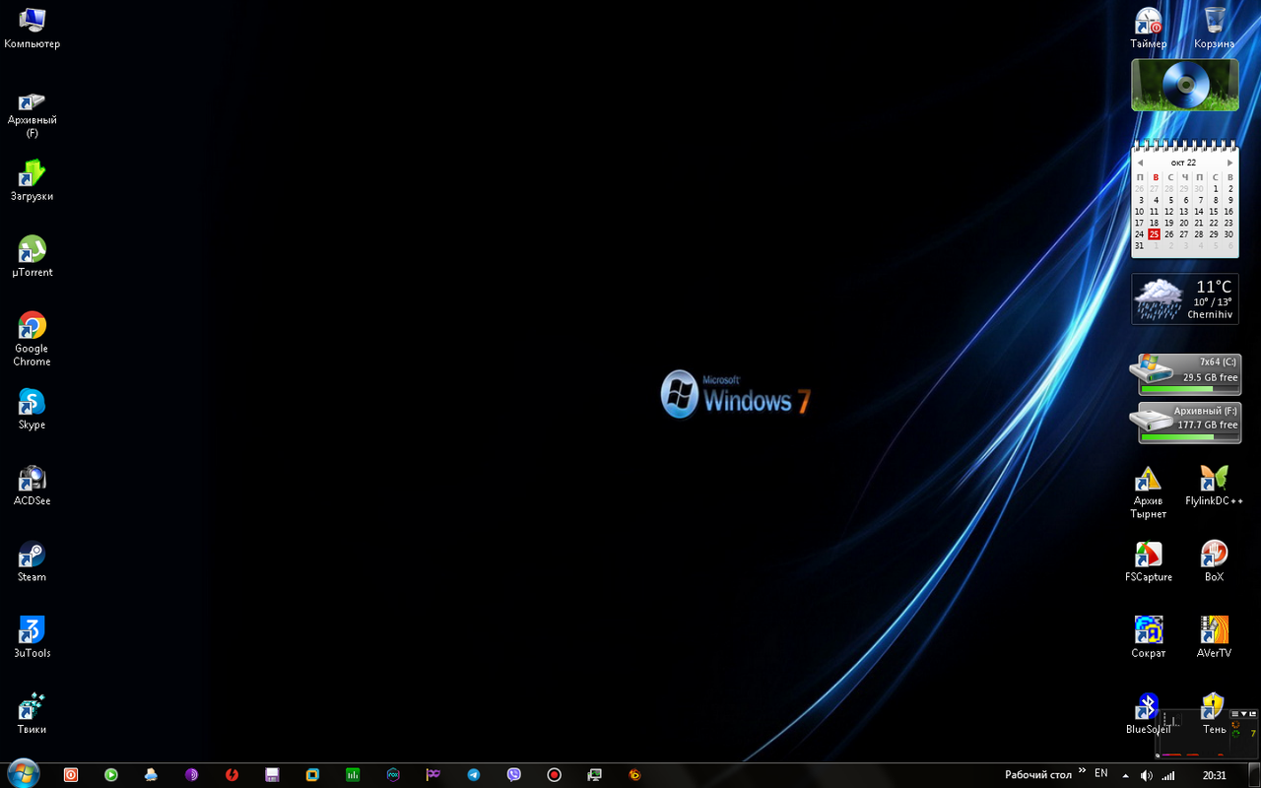Select the Тень shield shortcut
The width and height of the screenshot is (1261, 788).
click(x=1214, y=713)
